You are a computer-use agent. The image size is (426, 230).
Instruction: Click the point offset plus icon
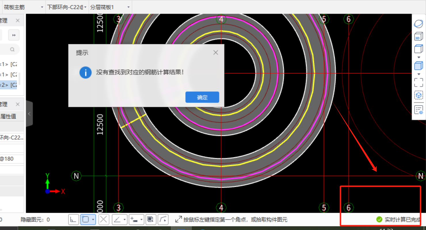click(134, 220)
